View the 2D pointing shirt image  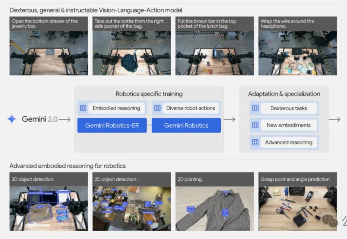(215, 208)
